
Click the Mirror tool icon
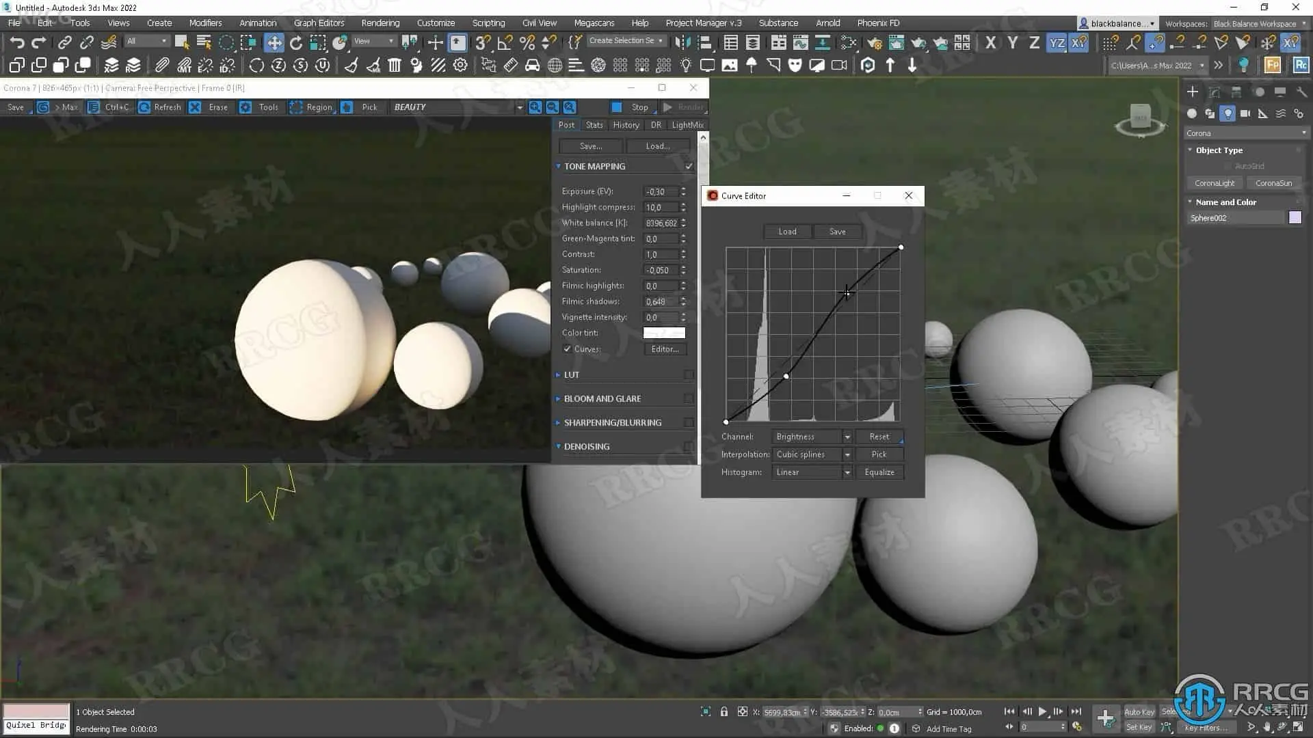[x=682, y=42]
